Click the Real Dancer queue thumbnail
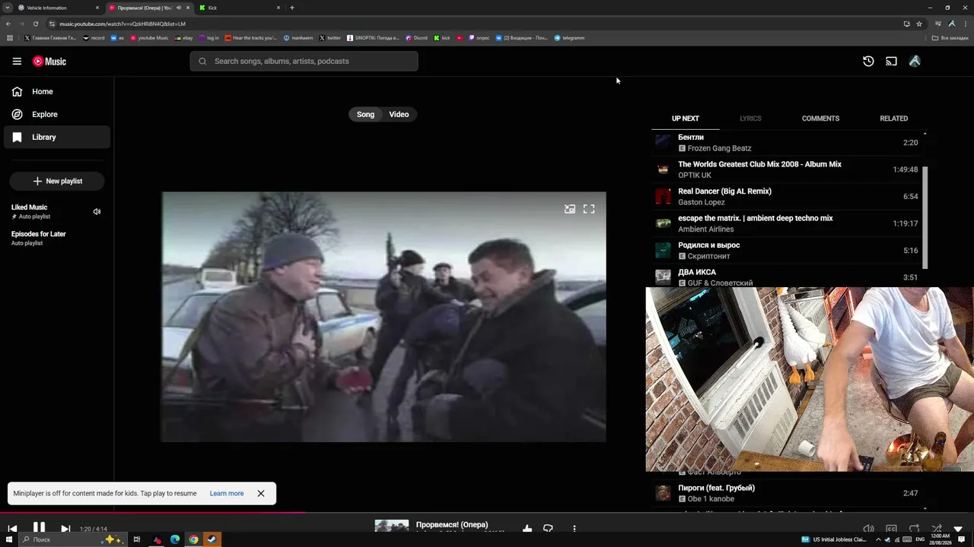 click(x=664, y=197)
